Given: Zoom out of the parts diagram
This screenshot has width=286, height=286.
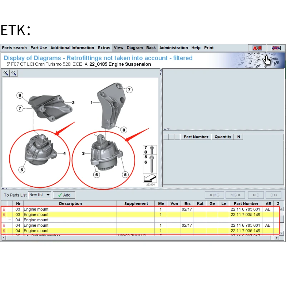Looking at the screenshot, I should (x=14, y=73).
